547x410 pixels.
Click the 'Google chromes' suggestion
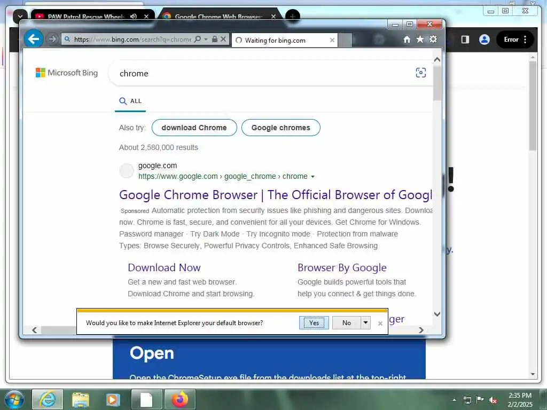pos(281,128)
